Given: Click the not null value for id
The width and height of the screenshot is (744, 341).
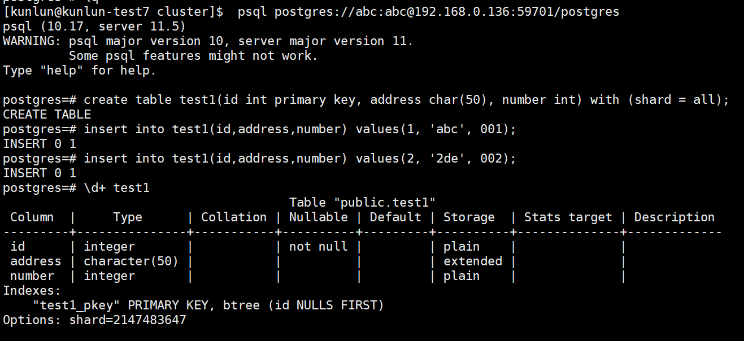Looking at the screenshot, I should coord(319,247).
